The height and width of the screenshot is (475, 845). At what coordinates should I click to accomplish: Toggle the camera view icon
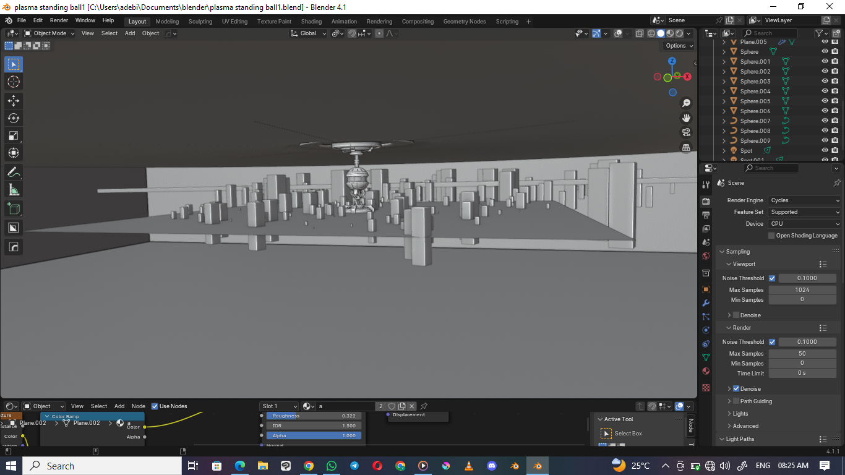686,132
